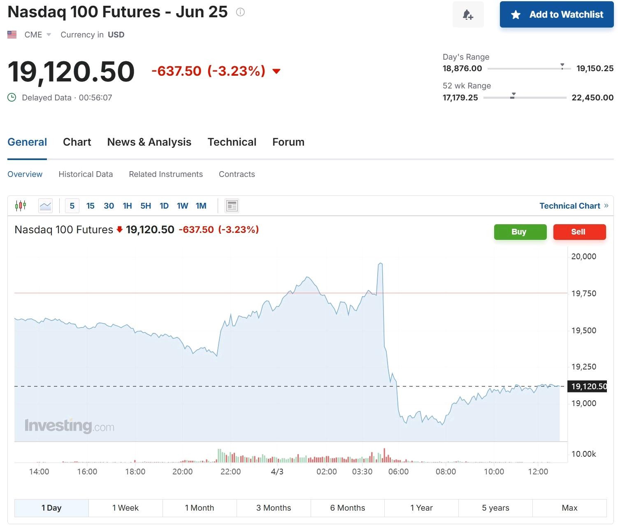
Task: Switch to candlestick chart type icon
Action: [21, 205]
